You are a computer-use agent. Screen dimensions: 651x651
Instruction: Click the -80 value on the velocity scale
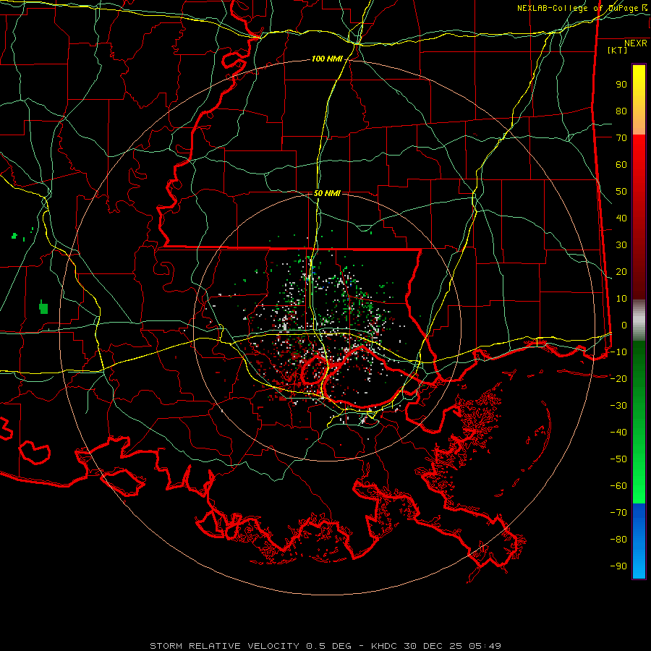(x=618, y=540)
